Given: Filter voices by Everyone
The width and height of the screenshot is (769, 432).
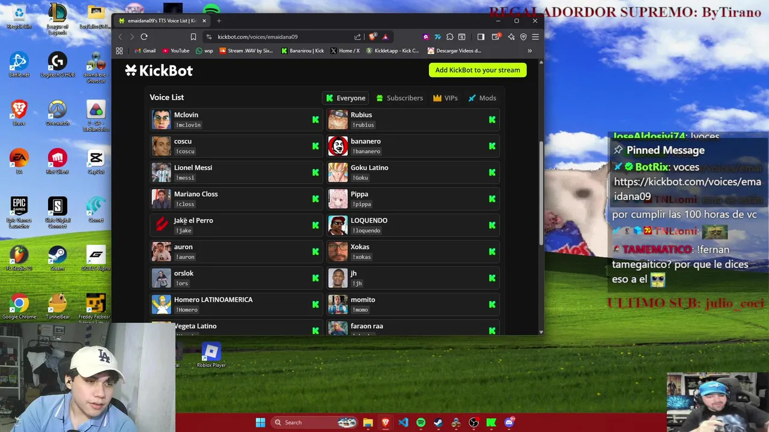Looking at the screenshot, I should [x=346, y=98].
